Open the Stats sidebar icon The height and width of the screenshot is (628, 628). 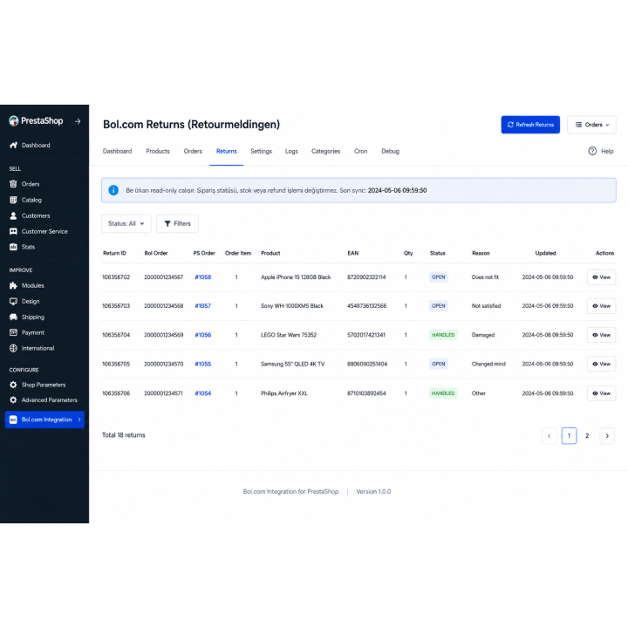point(13,247)
